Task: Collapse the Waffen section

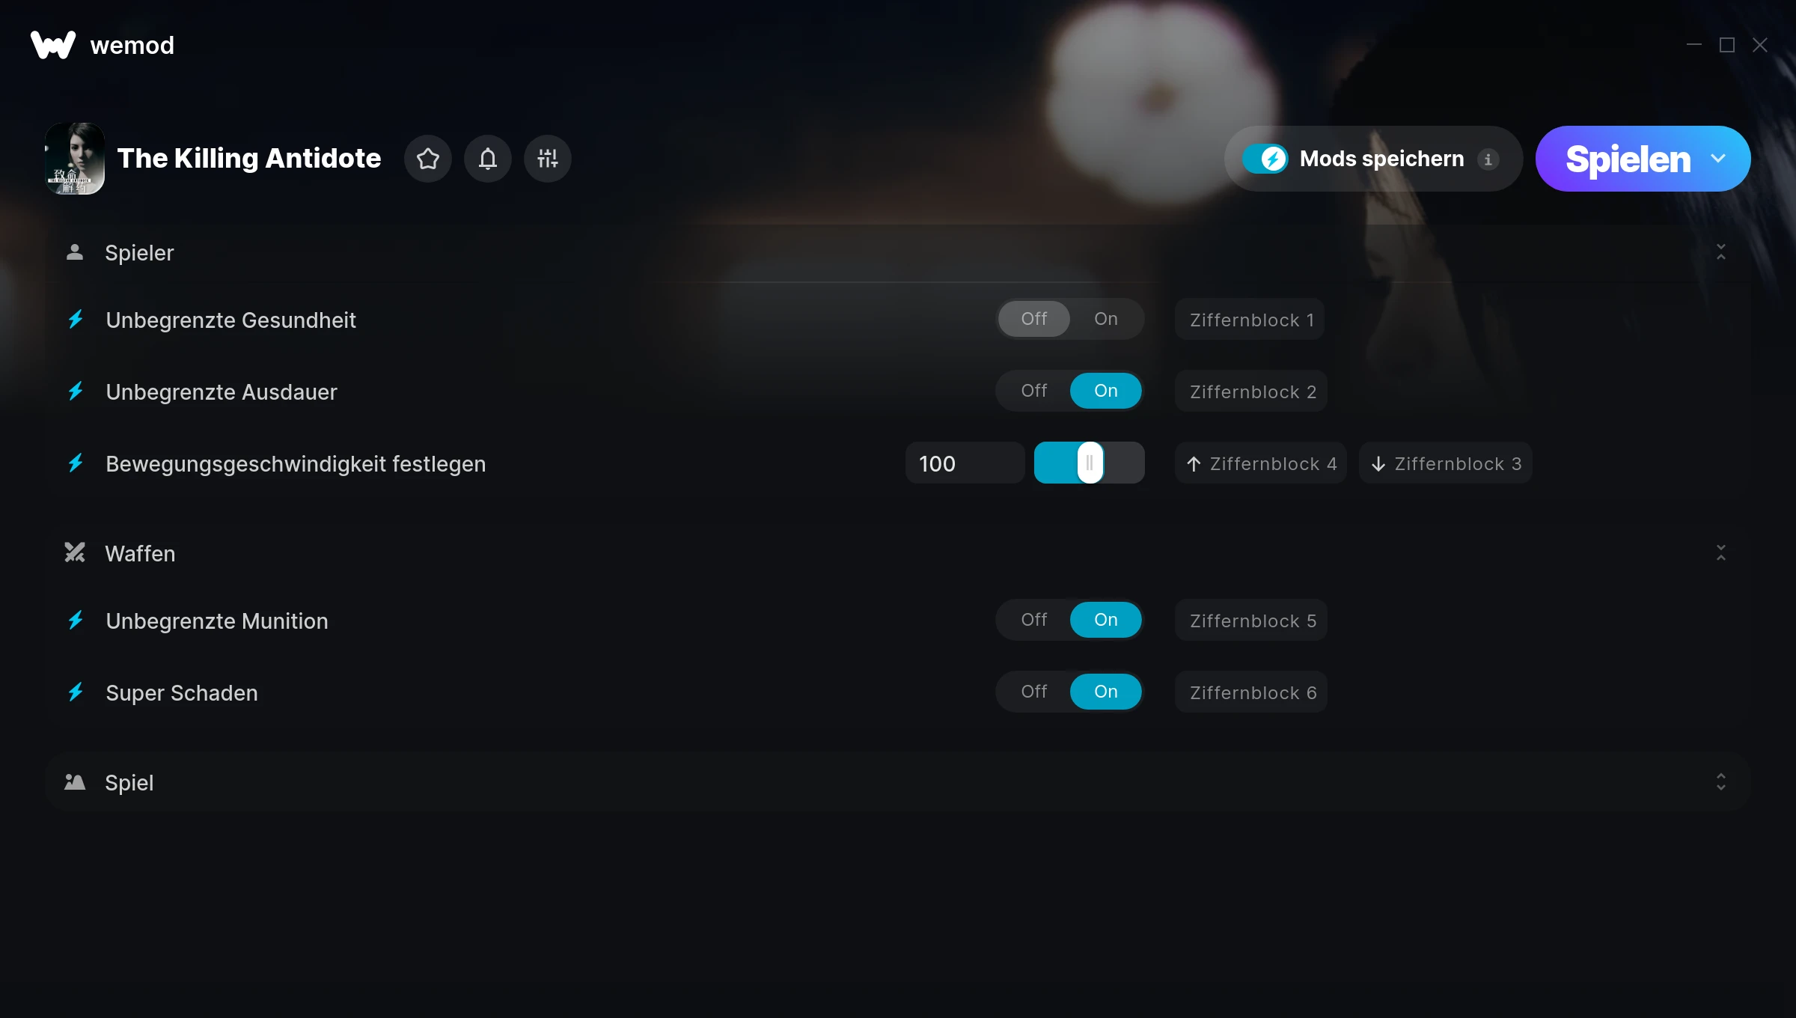Action: (1721, 552)
